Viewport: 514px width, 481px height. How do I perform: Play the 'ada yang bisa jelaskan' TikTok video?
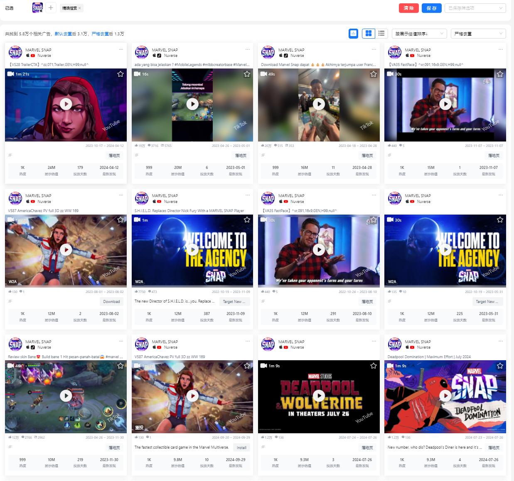(192, 104)
